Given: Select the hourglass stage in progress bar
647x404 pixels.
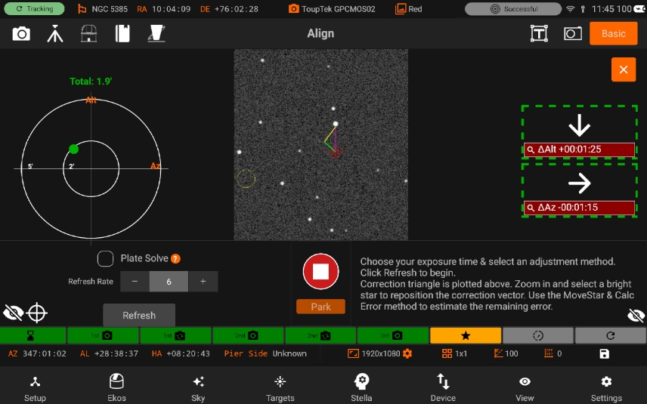Looking at the screenshot, I should [33, 335].
